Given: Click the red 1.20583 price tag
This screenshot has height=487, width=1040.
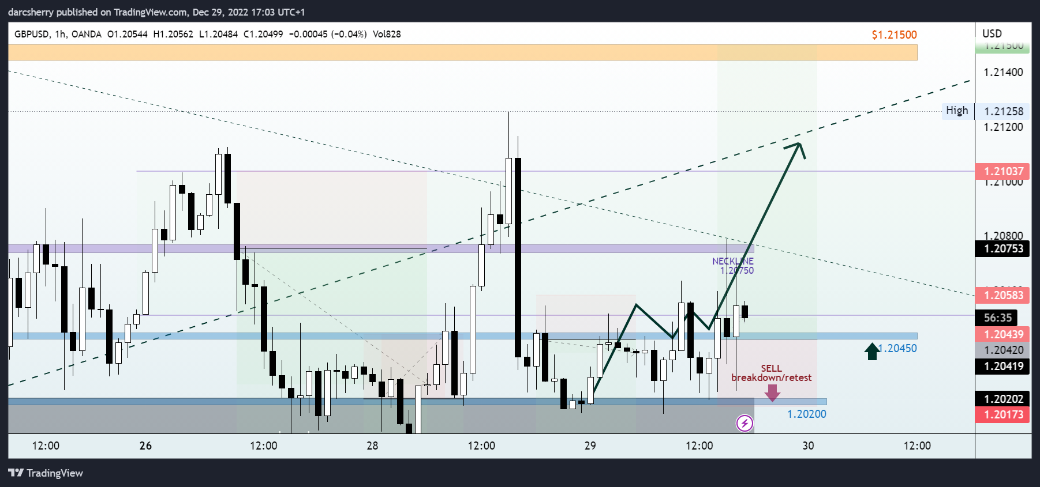Looking at the screenshot, I should (1003, 295).
